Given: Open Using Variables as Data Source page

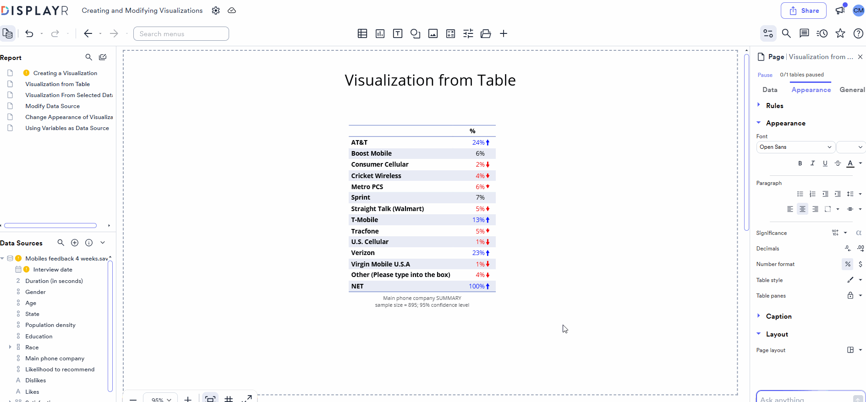Looking at the screenshot, I should 67,128.
